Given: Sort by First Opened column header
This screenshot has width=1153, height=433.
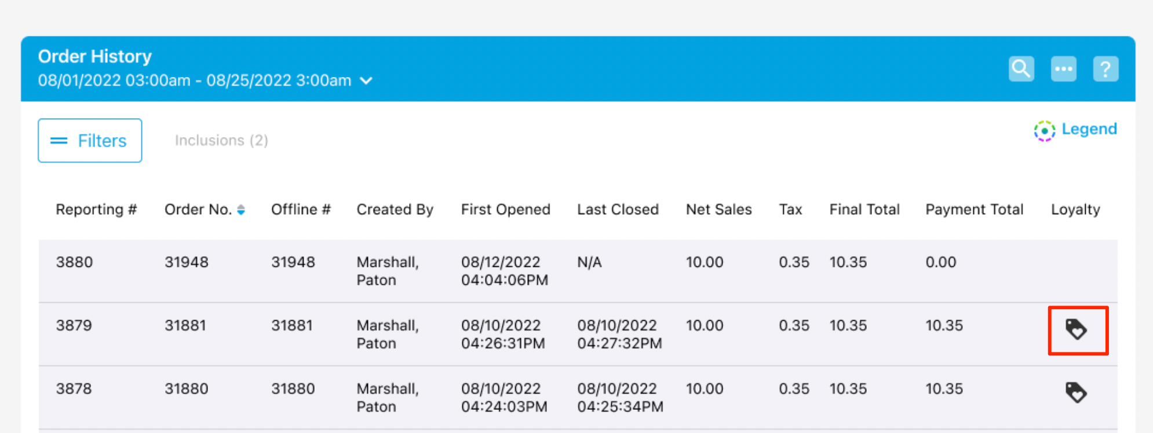Looking at the screenshot, I should point(505,210).
